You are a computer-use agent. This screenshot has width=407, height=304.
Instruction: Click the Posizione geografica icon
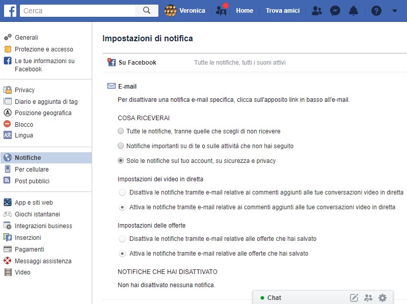[x=8, y=113]
